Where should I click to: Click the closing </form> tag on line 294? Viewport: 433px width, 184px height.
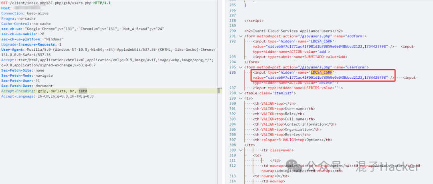(252, 62)
